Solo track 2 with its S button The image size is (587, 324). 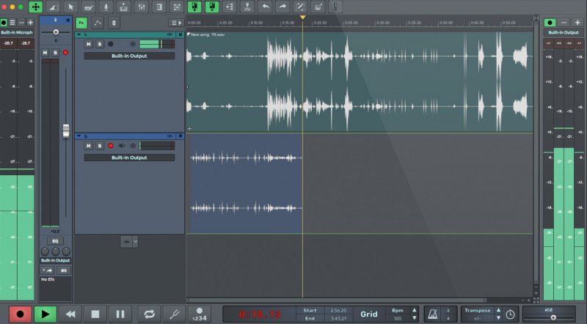click(100, 146)
